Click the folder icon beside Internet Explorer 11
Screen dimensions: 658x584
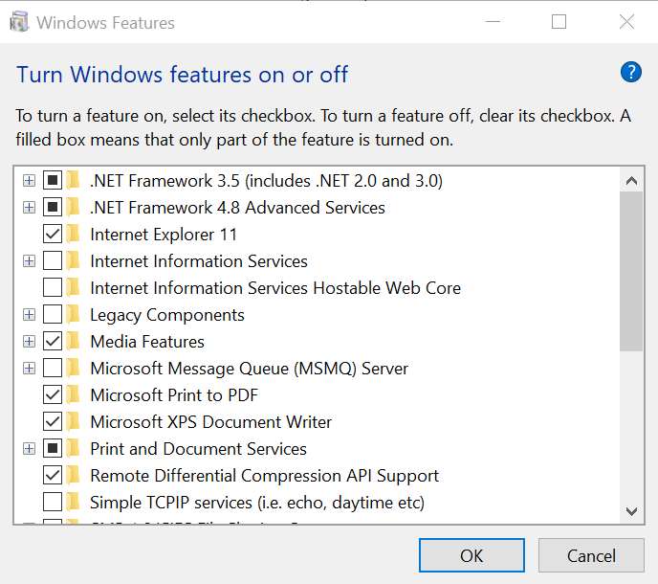(74, 235)
